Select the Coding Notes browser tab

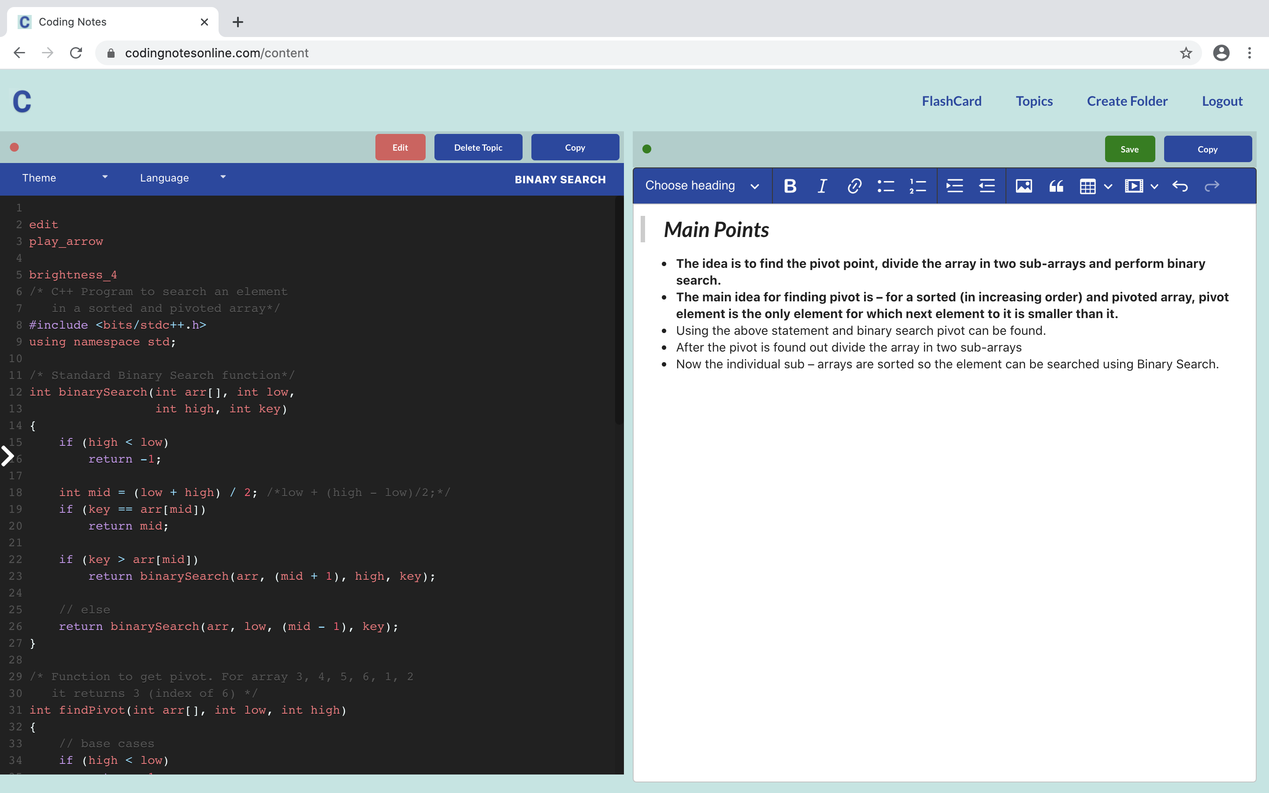[x=72, y=22]
